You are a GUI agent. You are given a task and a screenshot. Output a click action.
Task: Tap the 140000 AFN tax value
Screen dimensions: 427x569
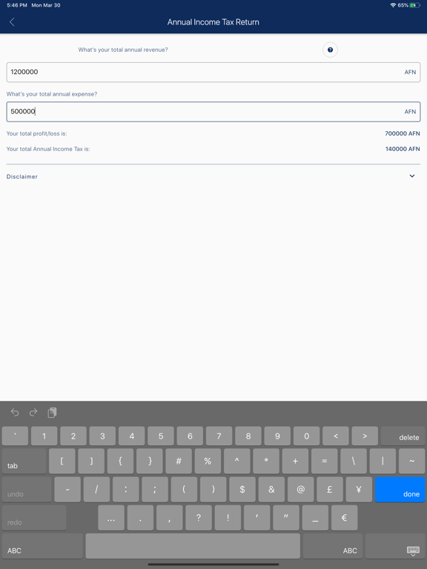(403, 149)
